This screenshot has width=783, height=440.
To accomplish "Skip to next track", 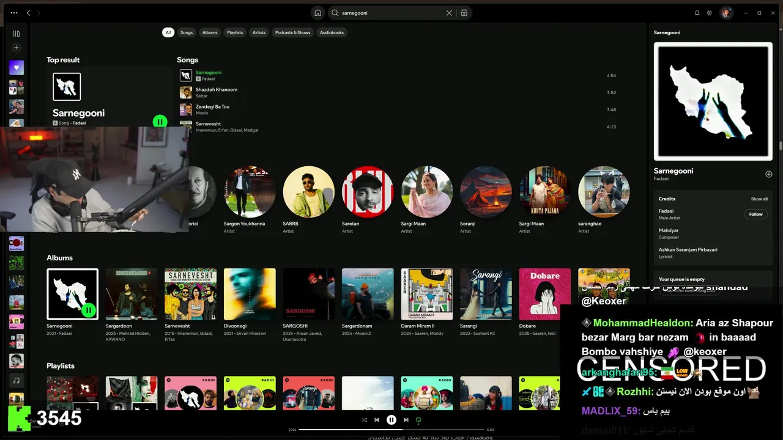I will coord(406,420).
